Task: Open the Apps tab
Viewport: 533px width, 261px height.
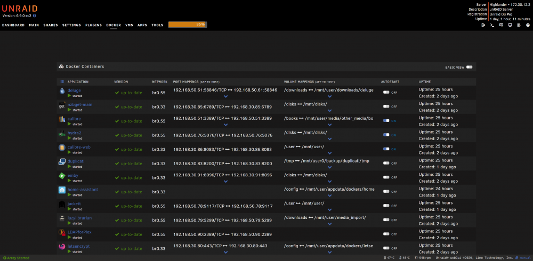Action: pyautogui.click(x=142, y=25)
